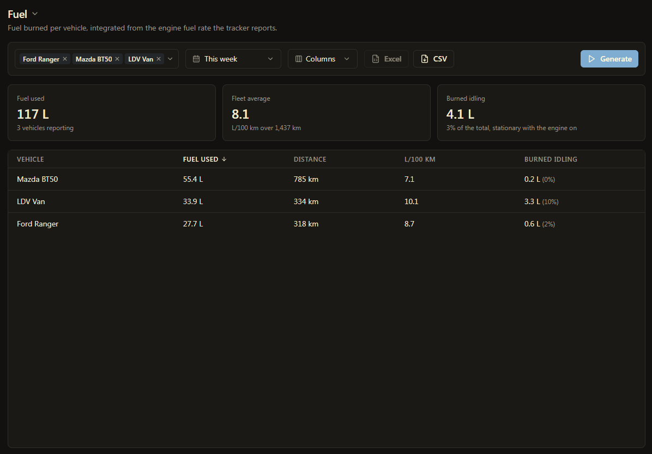Open the This week date range dropdown

[233, 59]
